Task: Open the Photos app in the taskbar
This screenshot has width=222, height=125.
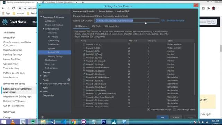Action: (x=114, y=122)
